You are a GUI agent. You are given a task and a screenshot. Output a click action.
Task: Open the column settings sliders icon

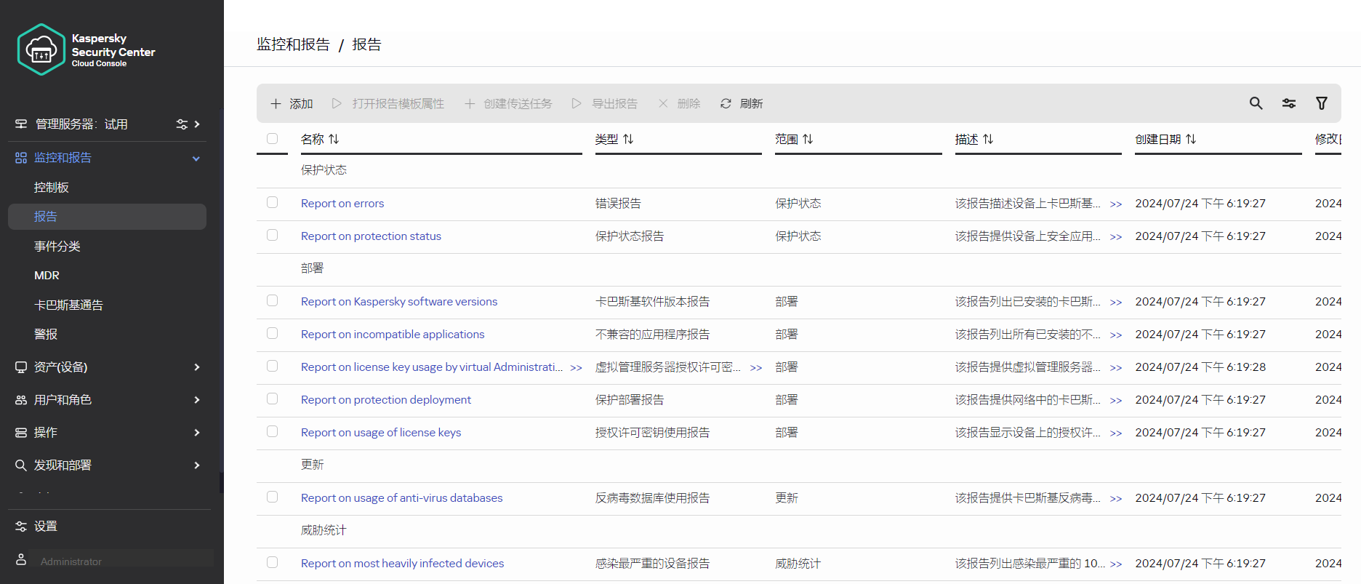click(1288, 103)
